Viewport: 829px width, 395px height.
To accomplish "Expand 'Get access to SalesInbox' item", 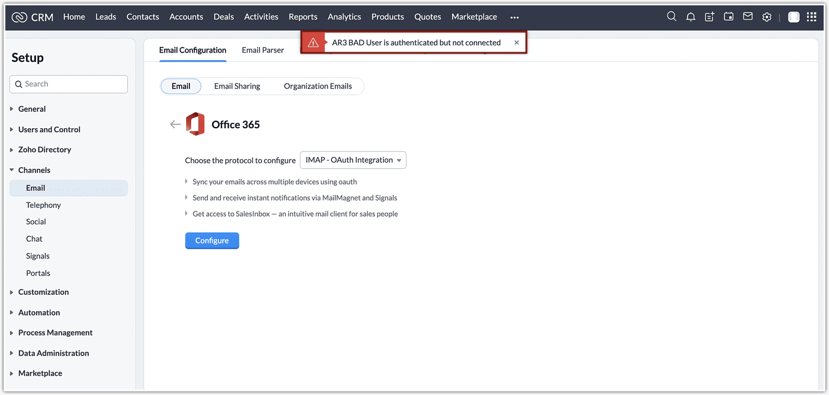I will 186,213.
